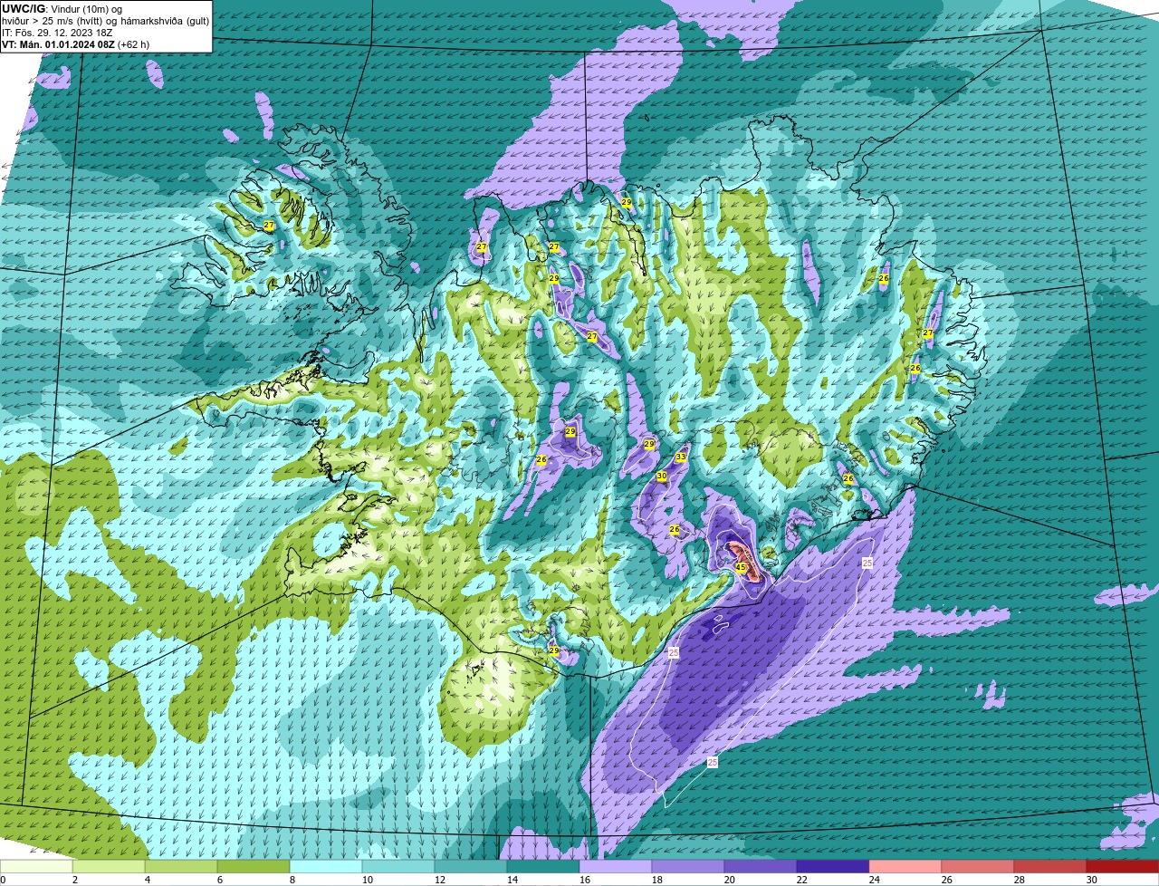Pick the 24–26 m/s light pink swatch

(905, 866)
